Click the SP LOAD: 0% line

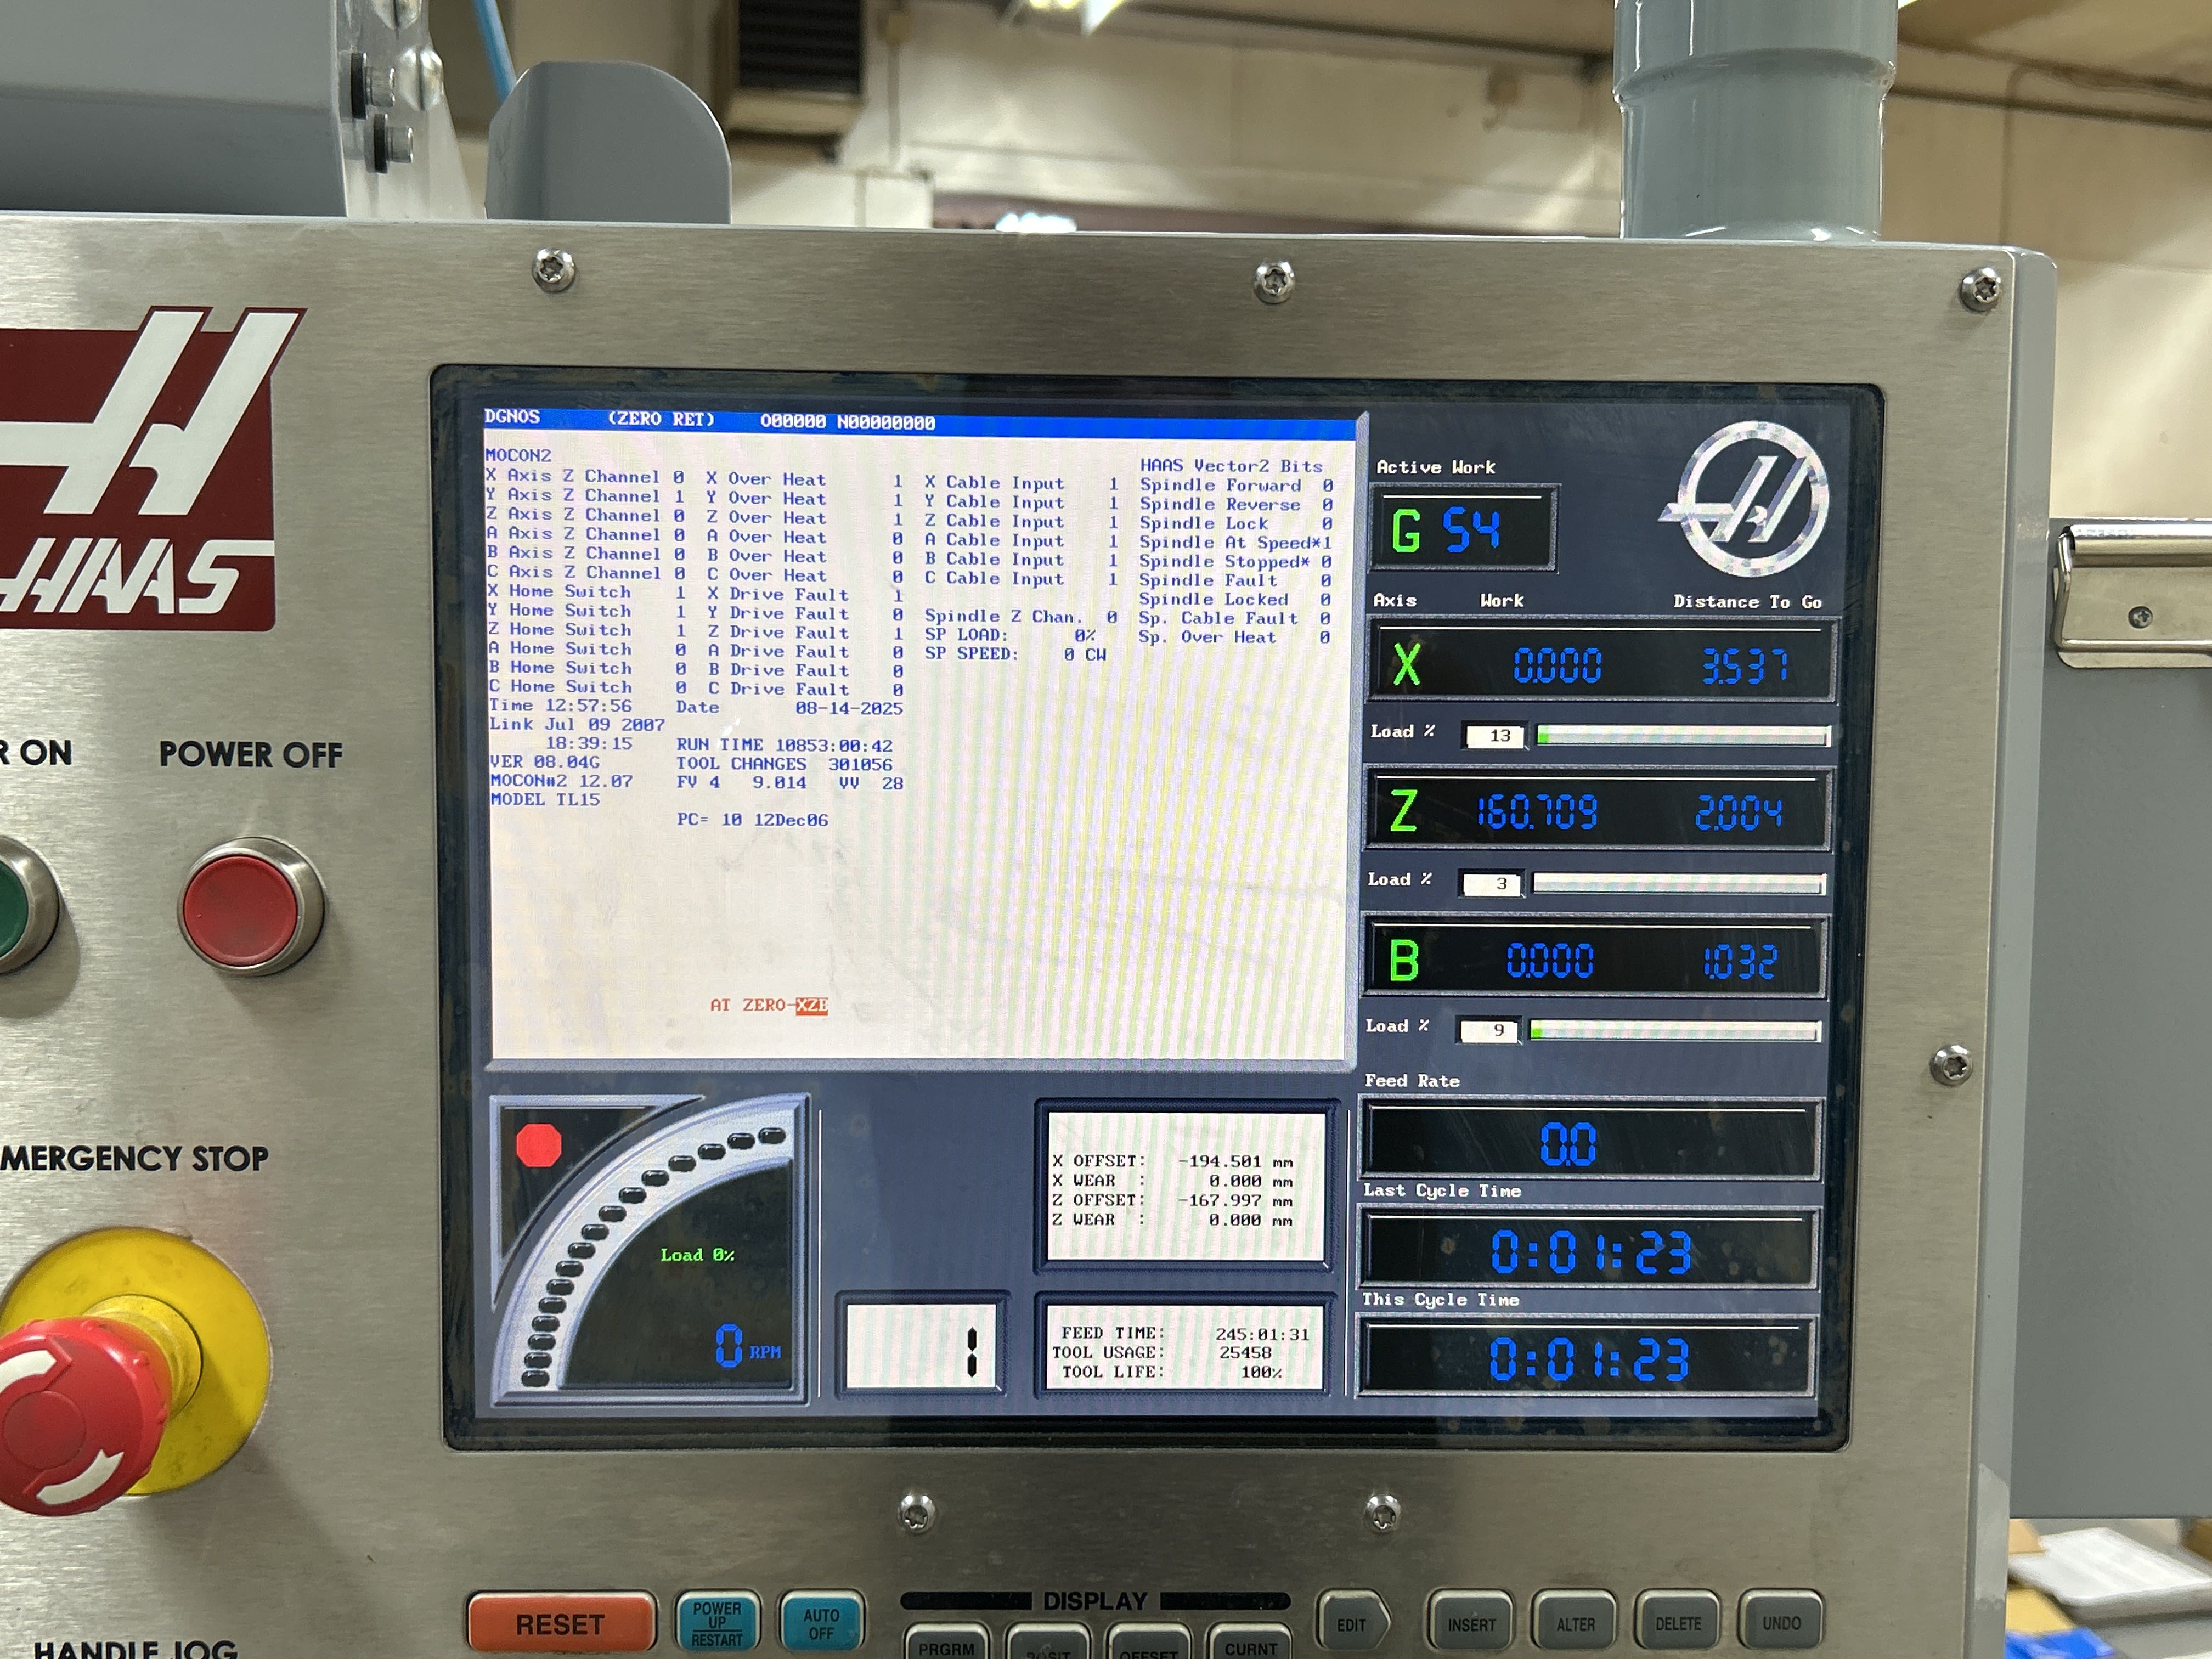1010,635
